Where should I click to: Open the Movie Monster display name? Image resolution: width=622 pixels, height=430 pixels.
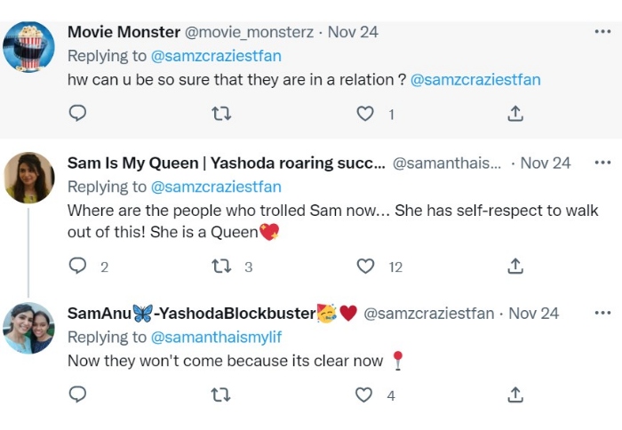(123, 32)
